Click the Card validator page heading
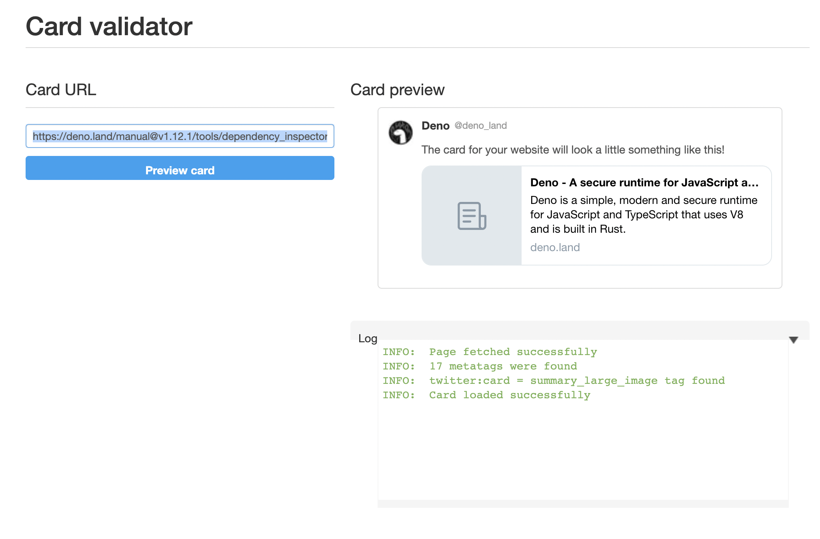 109,26
